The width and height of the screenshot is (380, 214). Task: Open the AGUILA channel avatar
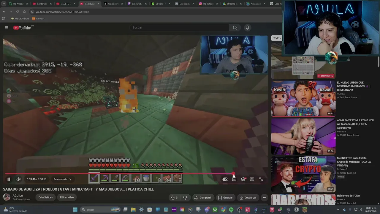(7, 197)
